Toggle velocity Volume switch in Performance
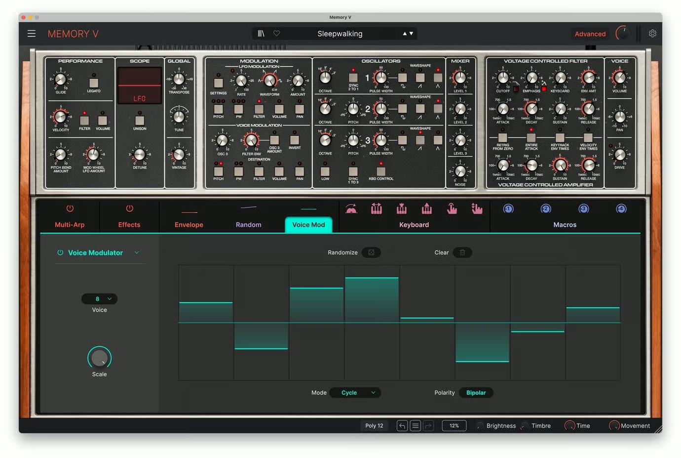681x458 pixels. pyautogui.click(x=103, y=120)
